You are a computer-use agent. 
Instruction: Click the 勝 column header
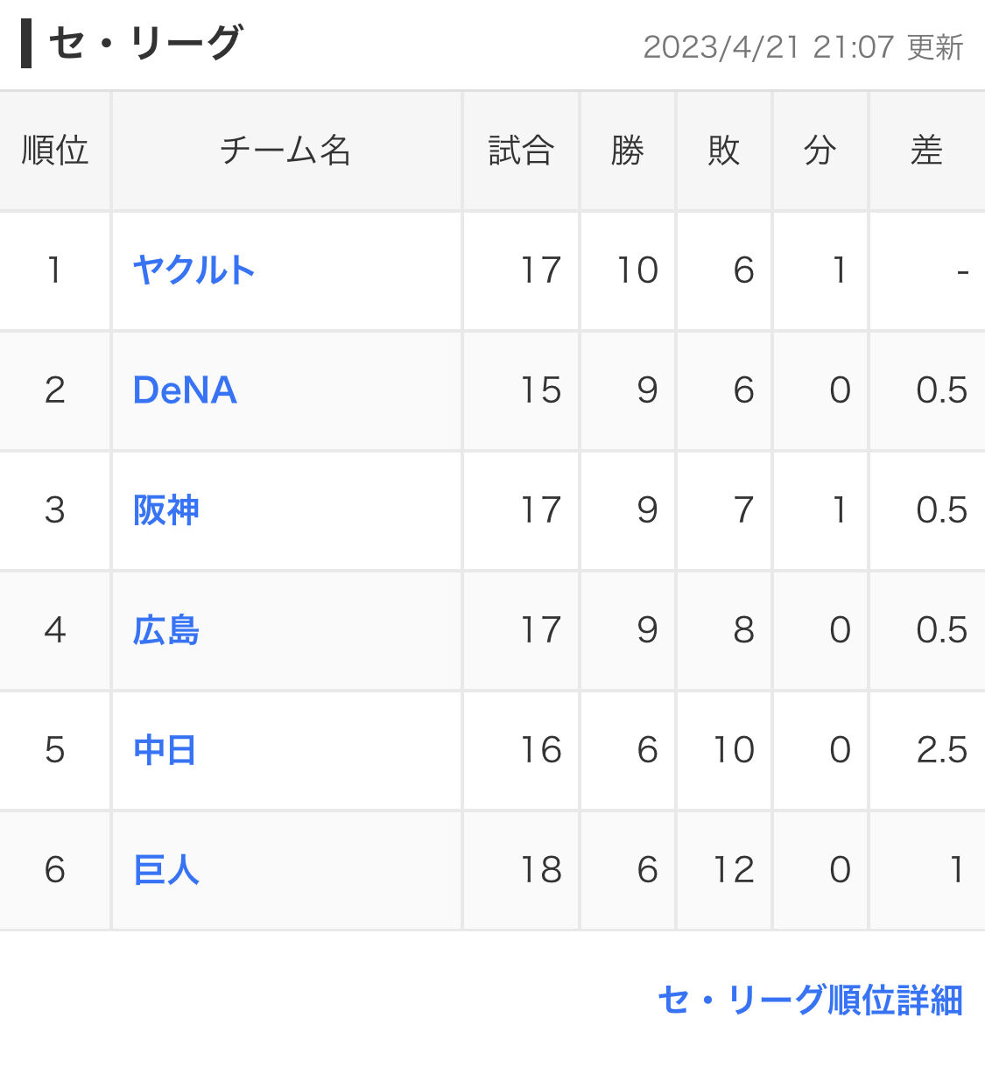click(628, 151)
